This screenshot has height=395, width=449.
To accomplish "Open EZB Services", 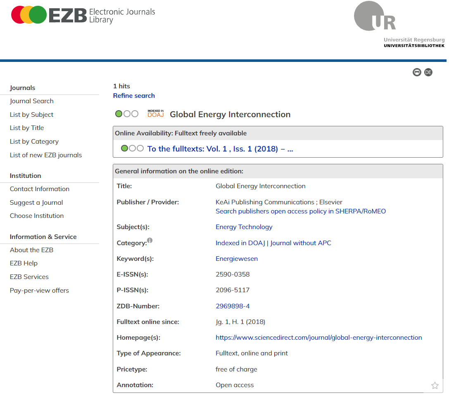I will (29, 277).
